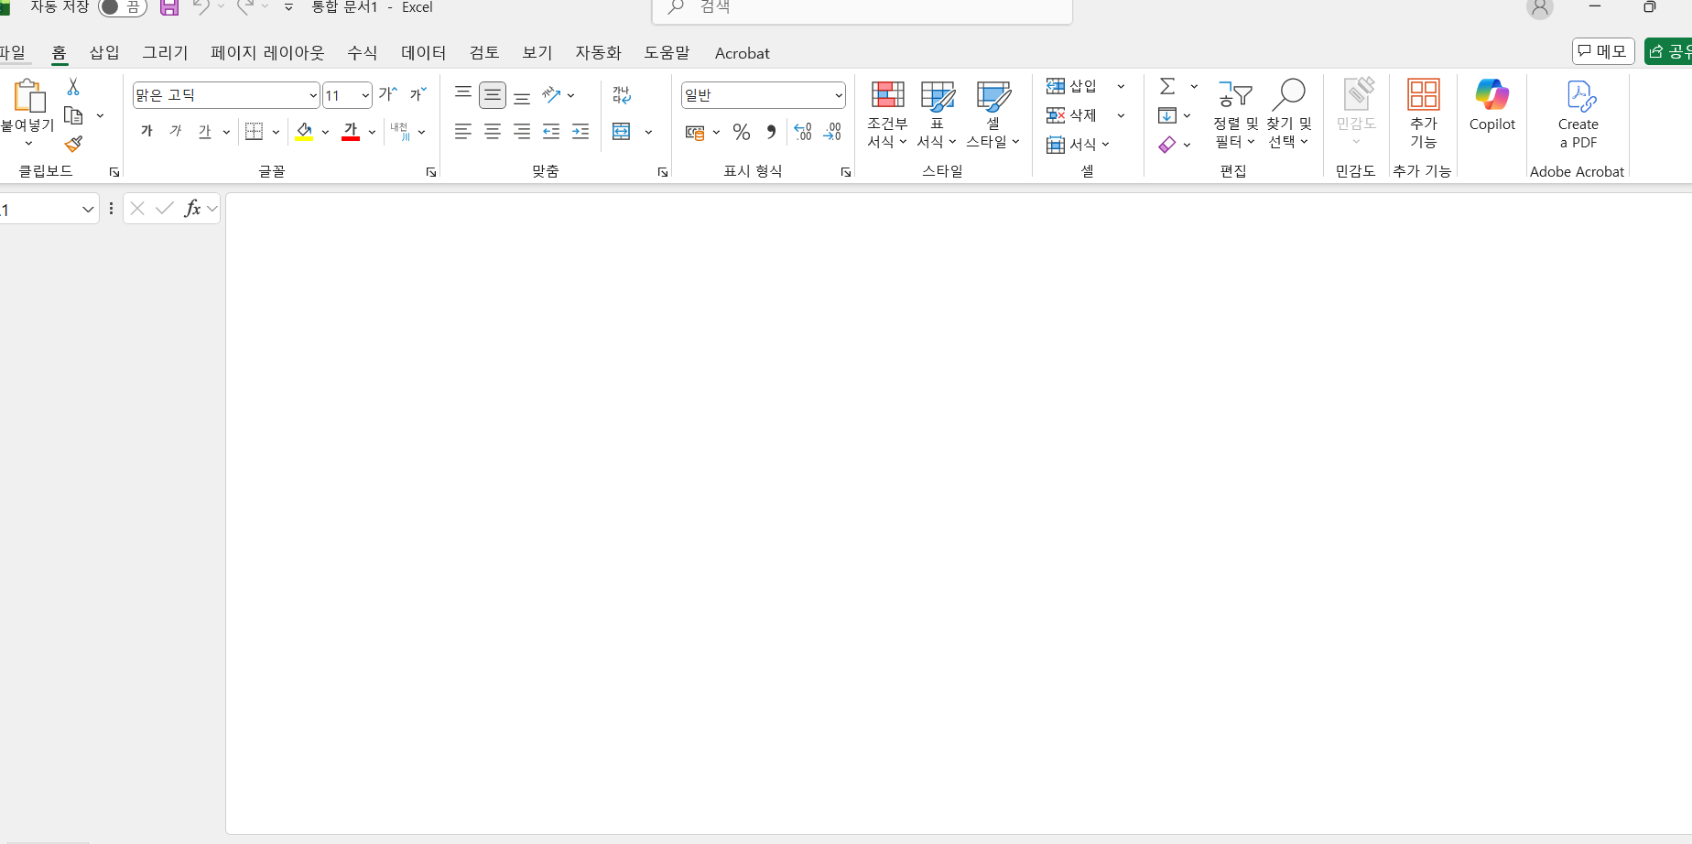Click the Format Painter brush icon
The height and width of the screenshot is (844, 1692).
pyautogui.click(x=74, y=145)
